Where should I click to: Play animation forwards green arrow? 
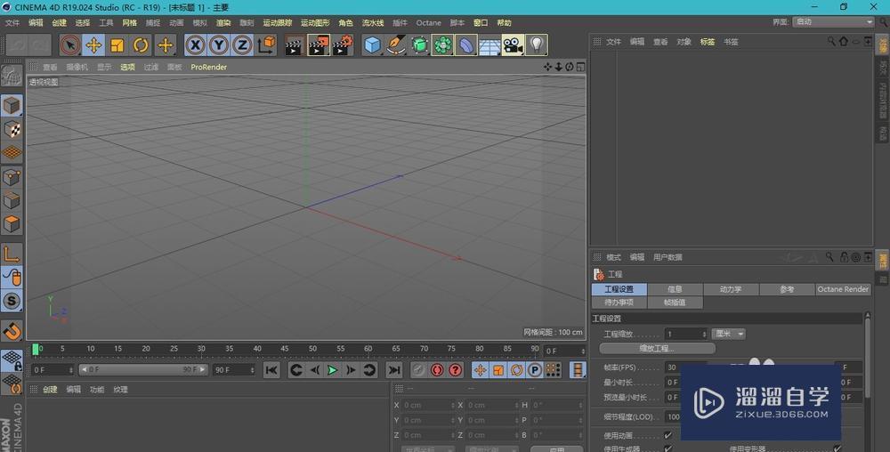click(333, 370)
